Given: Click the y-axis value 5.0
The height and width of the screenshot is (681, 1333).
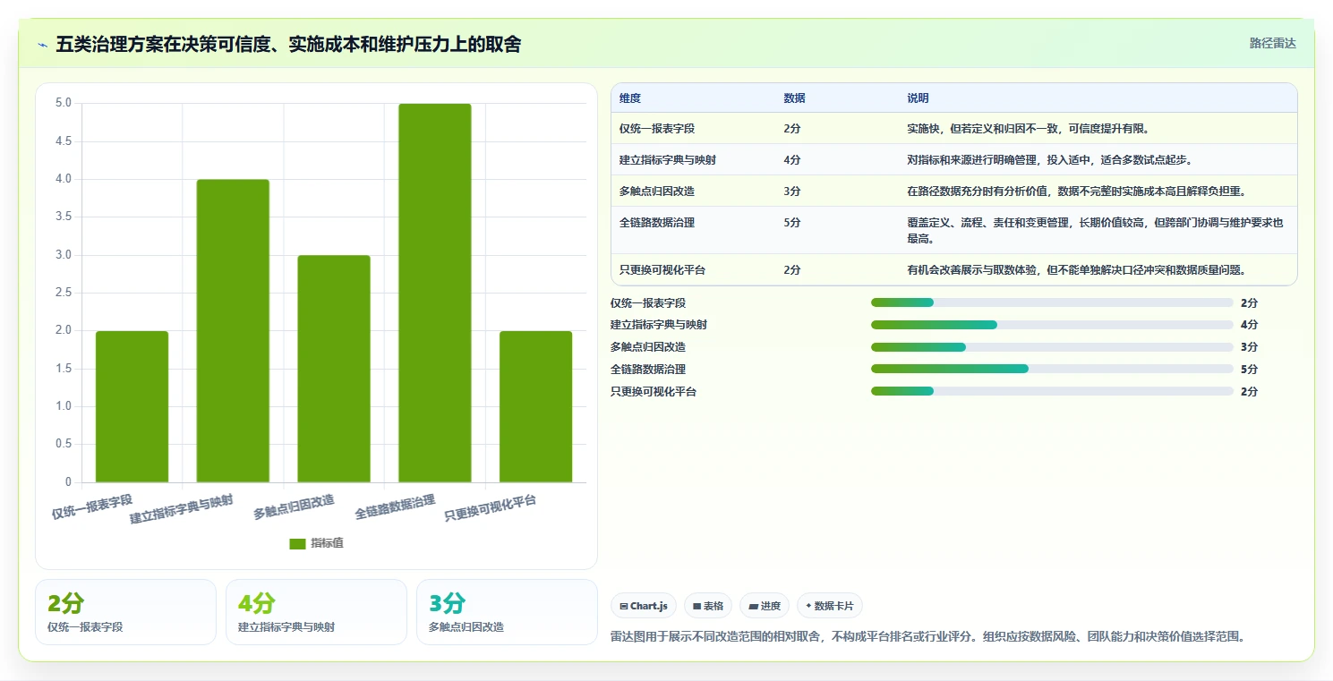Looking at the screenshot, I should [64, 103].
